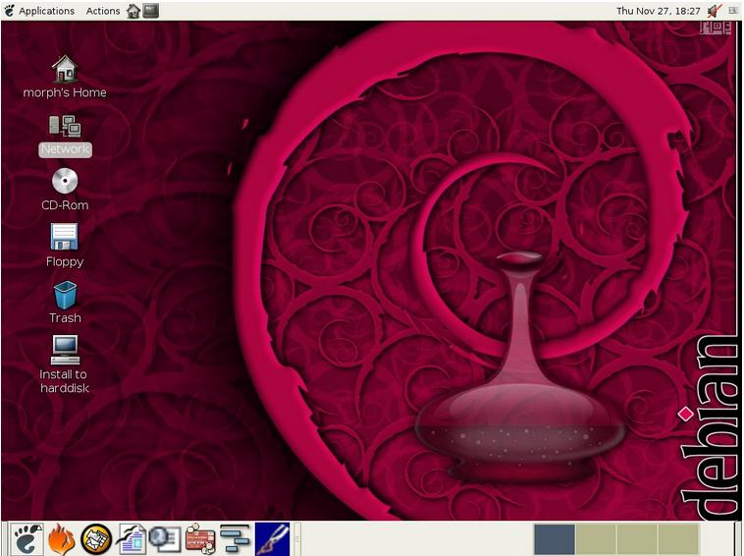This screenshot has width=744, height=556.
Task: Launch the terminal icon in top panel
Action: click(x=150, y=11)
